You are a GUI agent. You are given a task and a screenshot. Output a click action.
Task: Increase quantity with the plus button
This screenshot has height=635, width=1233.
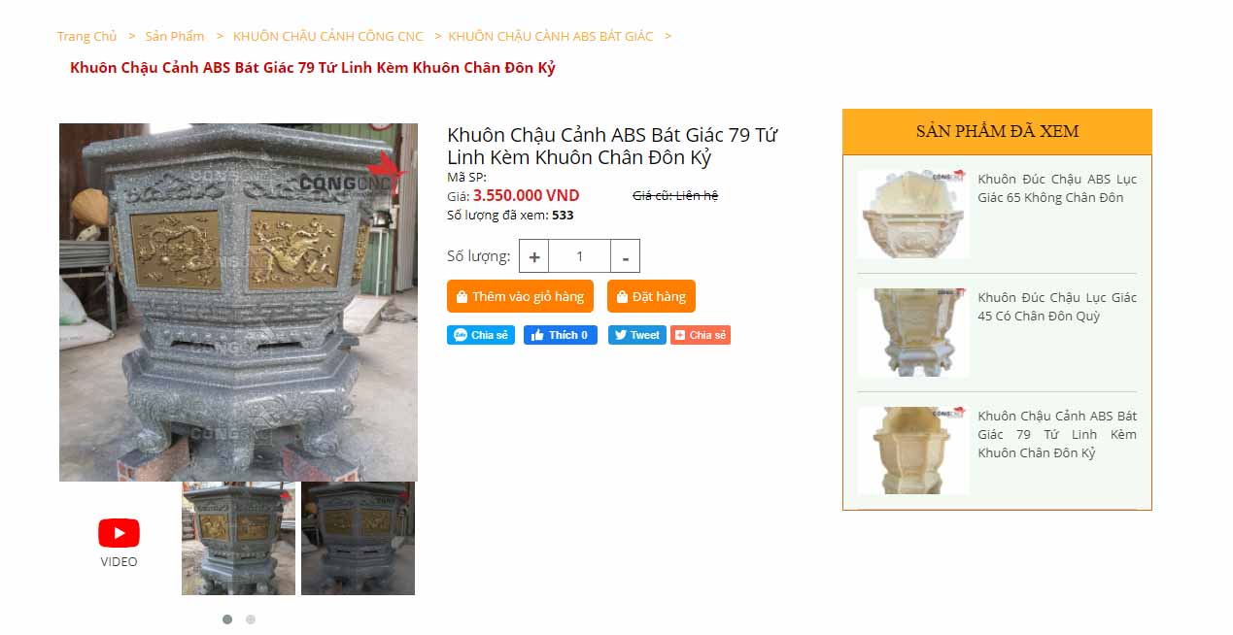pyautogui.click(x=534, y=256)
